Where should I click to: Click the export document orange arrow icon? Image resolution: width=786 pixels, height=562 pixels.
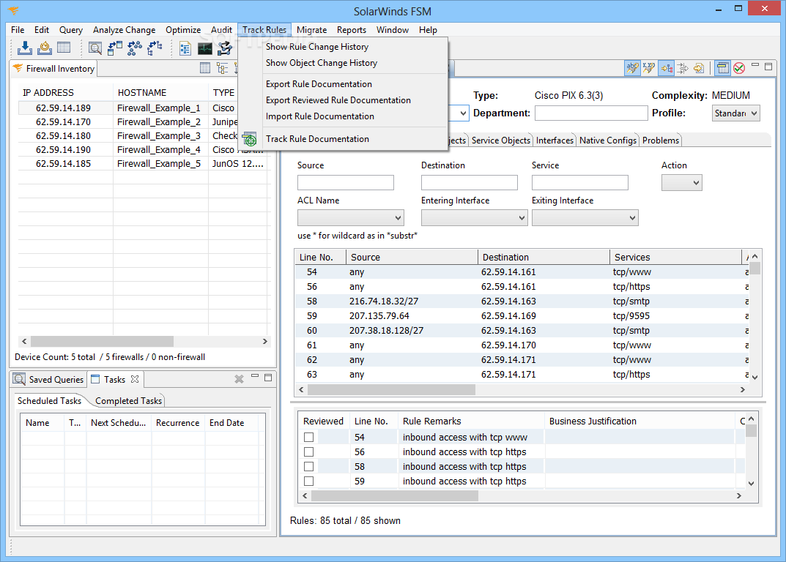[699, 68]
